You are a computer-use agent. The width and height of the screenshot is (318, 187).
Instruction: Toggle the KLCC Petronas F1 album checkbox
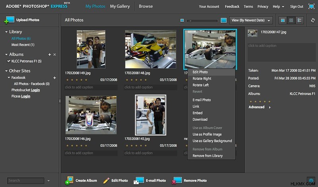tap(8, 61)
